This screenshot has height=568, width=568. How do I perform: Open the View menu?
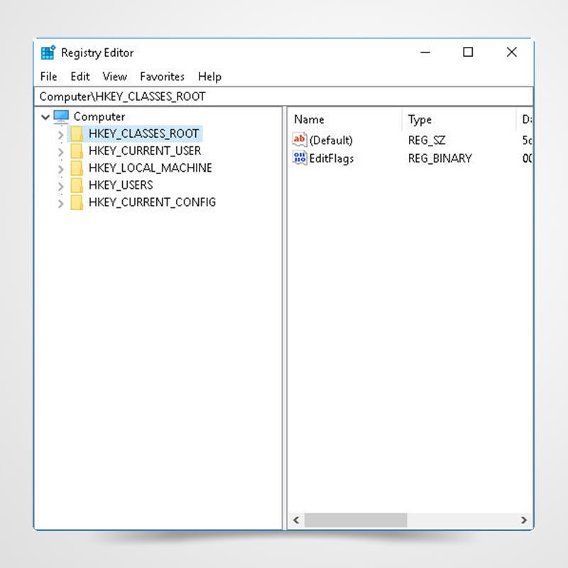point(114,77)
